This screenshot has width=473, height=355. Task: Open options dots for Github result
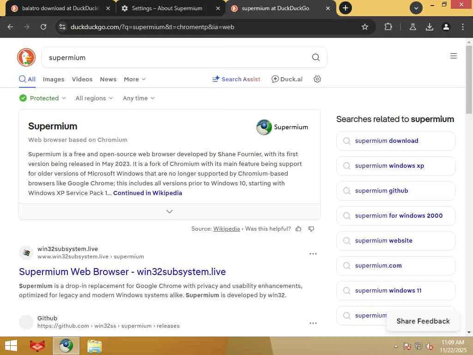313,323
